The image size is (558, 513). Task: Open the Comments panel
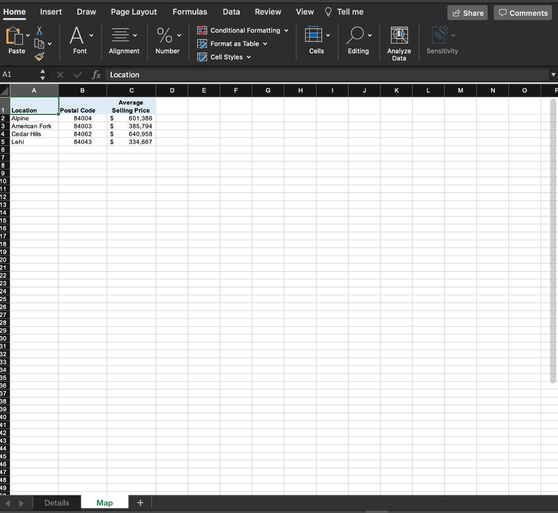[522, 13]
